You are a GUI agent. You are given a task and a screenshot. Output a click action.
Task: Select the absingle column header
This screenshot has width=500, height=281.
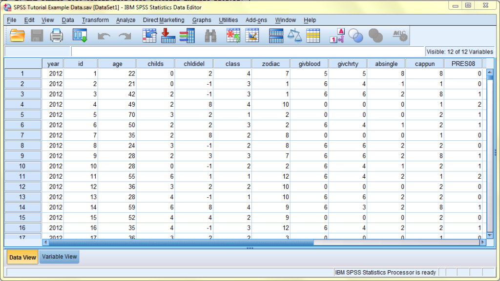(x=386, y=64)
